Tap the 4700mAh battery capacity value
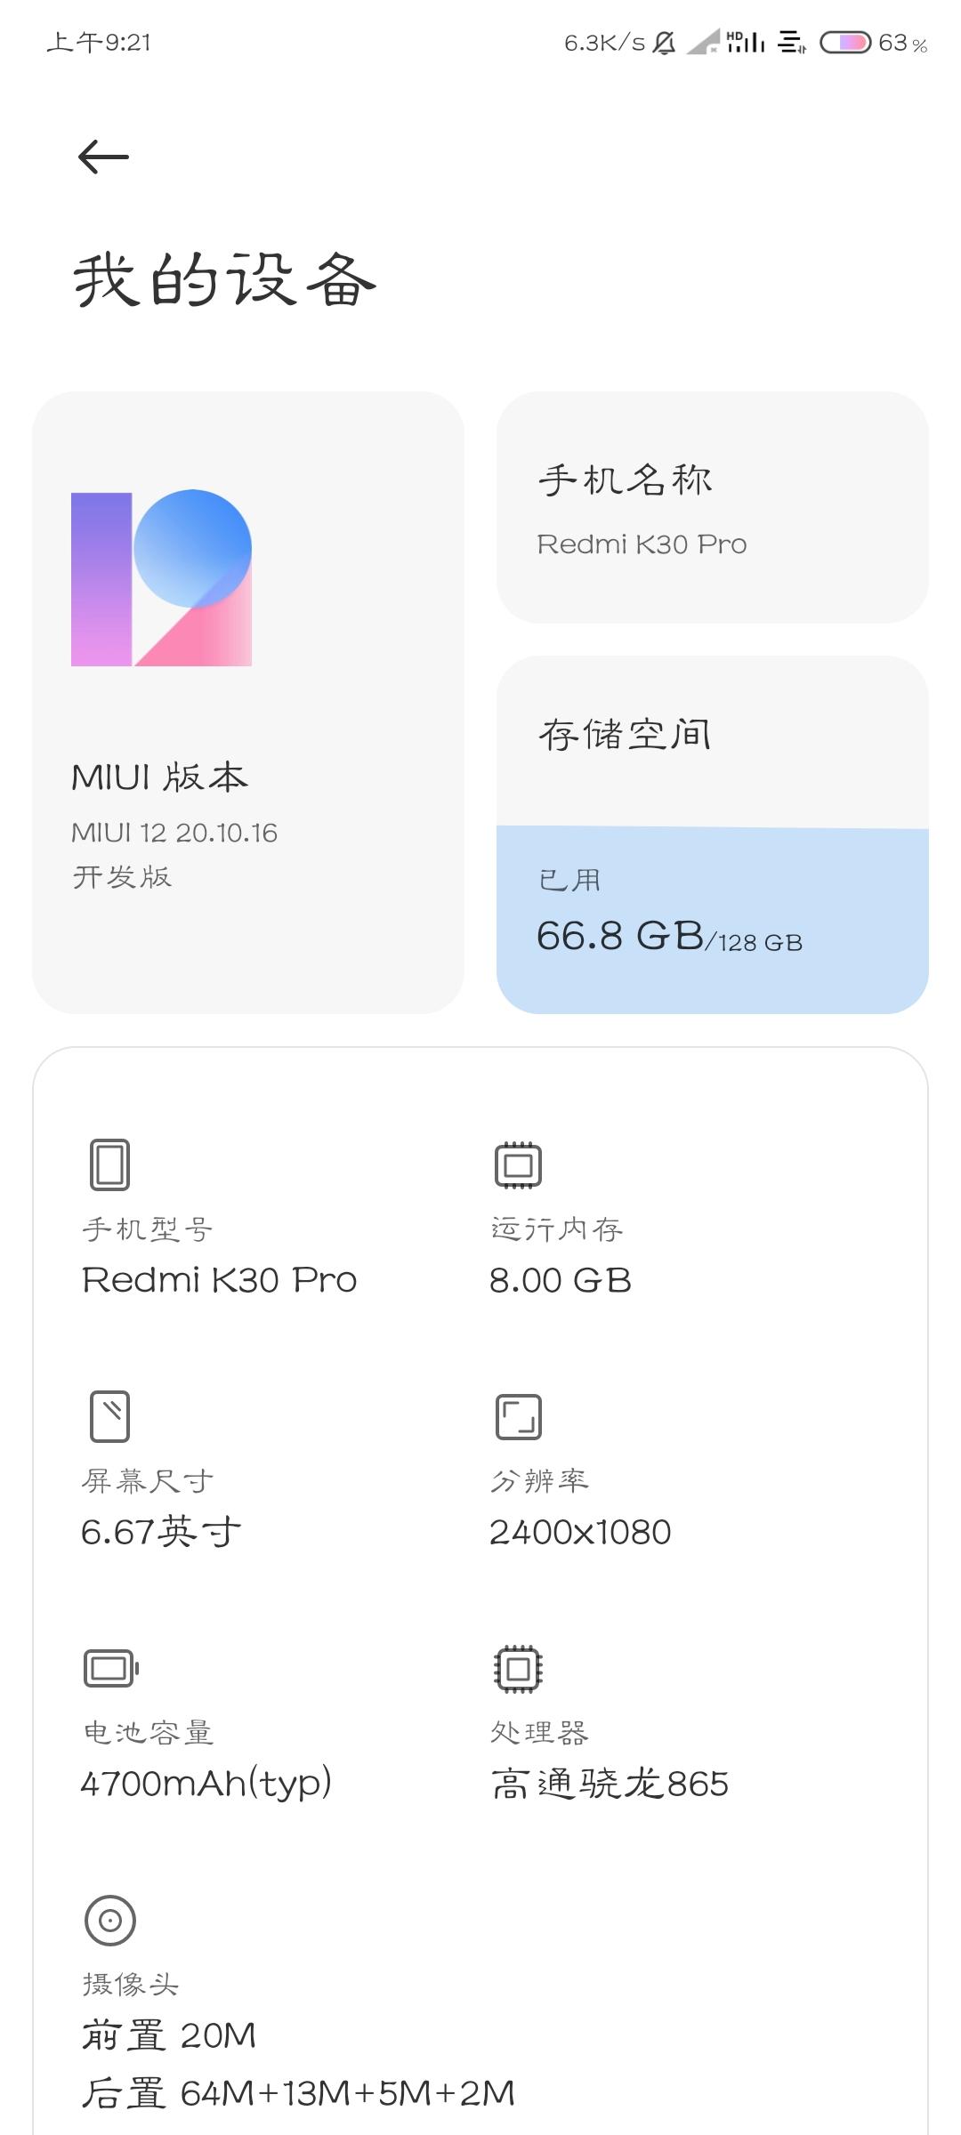961x2135 pixels. point(206,1784)
